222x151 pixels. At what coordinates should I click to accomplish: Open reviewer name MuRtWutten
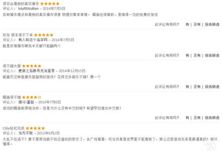28,8
